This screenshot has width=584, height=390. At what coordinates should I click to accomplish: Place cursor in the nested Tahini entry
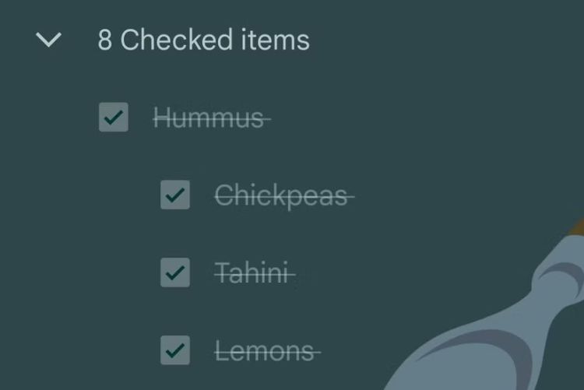pyautogui.click(x=252, y=273)
